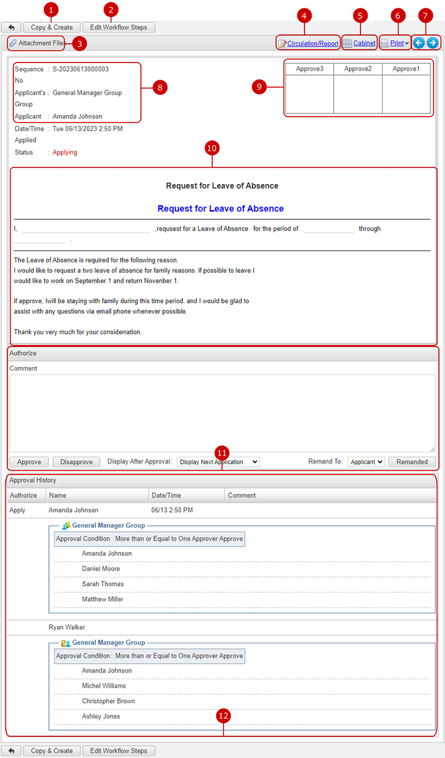The image size is (445, 758).
Task: Click the bottom Edit Workflow Steps button
Action: click(119, 751)
